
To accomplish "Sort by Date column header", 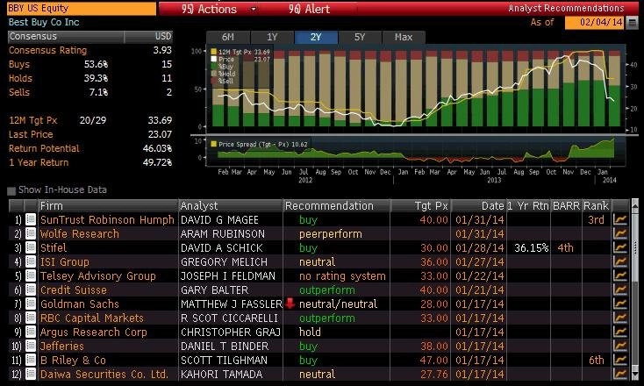I will click(x=478, y=205).
